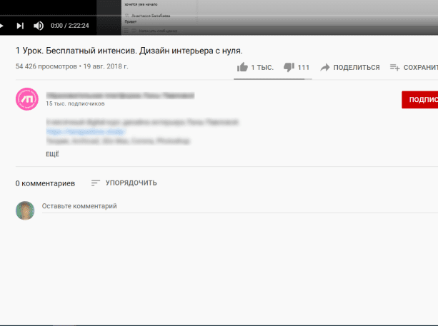Like the video with thumbs up
The height and width of the screenshot is (326, 438).
coord(242,67)
